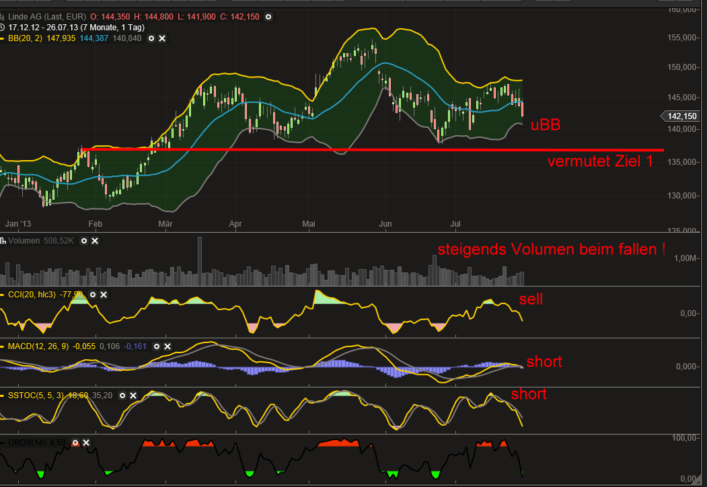Click the MACD signal value 0,106

tap(110, 346)
